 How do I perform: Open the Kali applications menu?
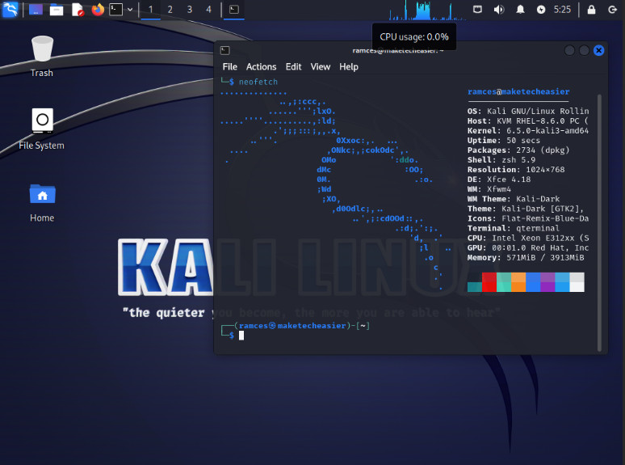(10, 9)
